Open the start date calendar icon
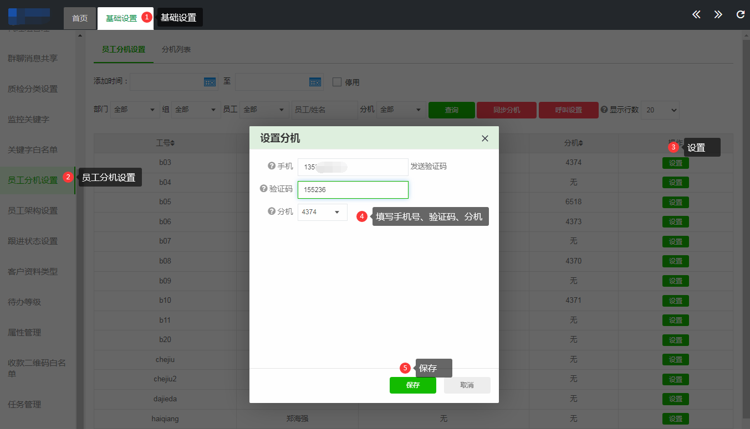The height and width of the screenshot is (429, 750). 210,82
